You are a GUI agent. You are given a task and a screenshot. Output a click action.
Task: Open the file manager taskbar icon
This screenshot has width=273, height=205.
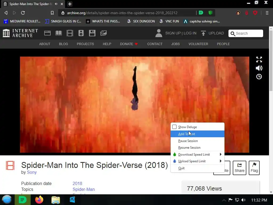point(56,200)
